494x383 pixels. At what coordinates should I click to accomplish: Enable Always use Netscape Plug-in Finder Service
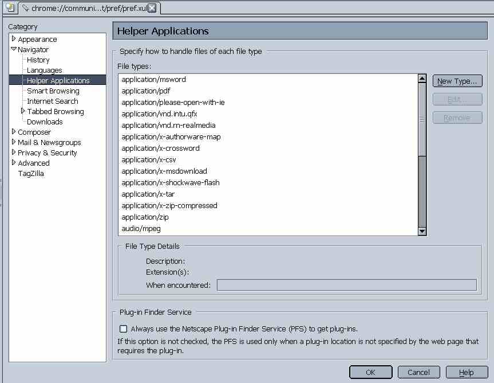pos(123,329)
